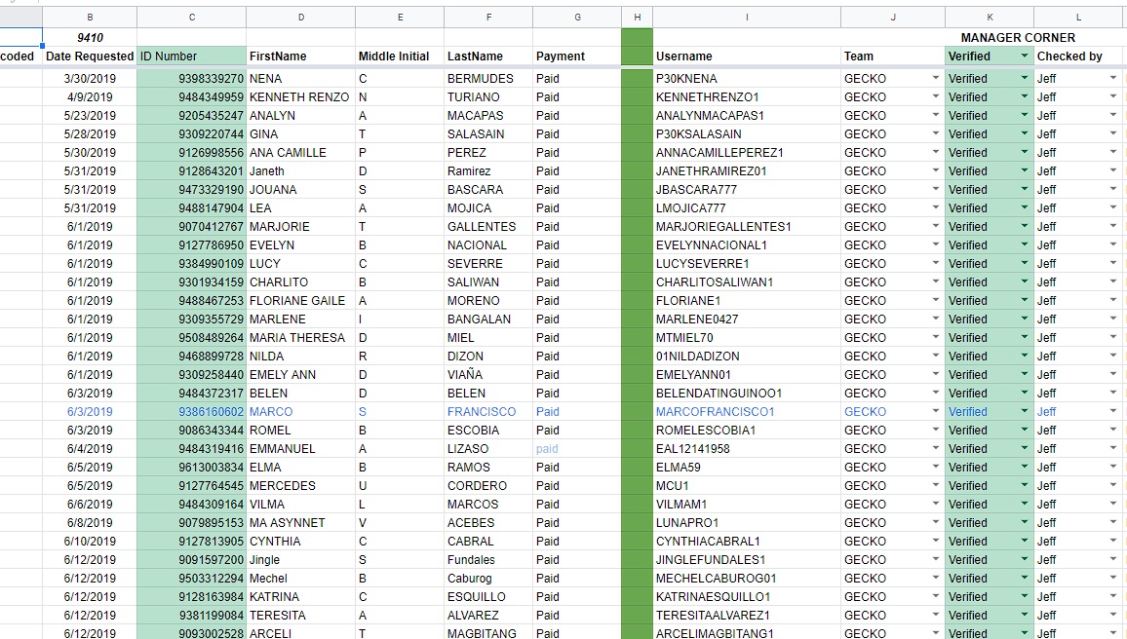The width and height of the screenshot is (1127, 639).
Task: Click the MANAGER CORNER heading cell
Action: point(1018,37)
